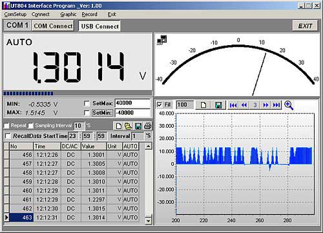This screenshot has width=323, height=233.
Task: Click the SetMax value field 40000
Action: point(132,103)
